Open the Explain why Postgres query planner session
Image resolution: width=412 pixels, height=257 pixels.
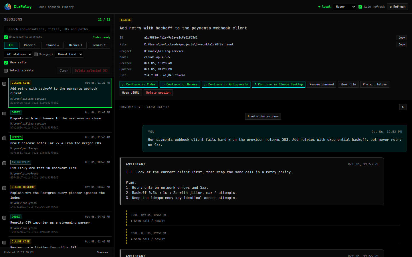tap(60, 197)
